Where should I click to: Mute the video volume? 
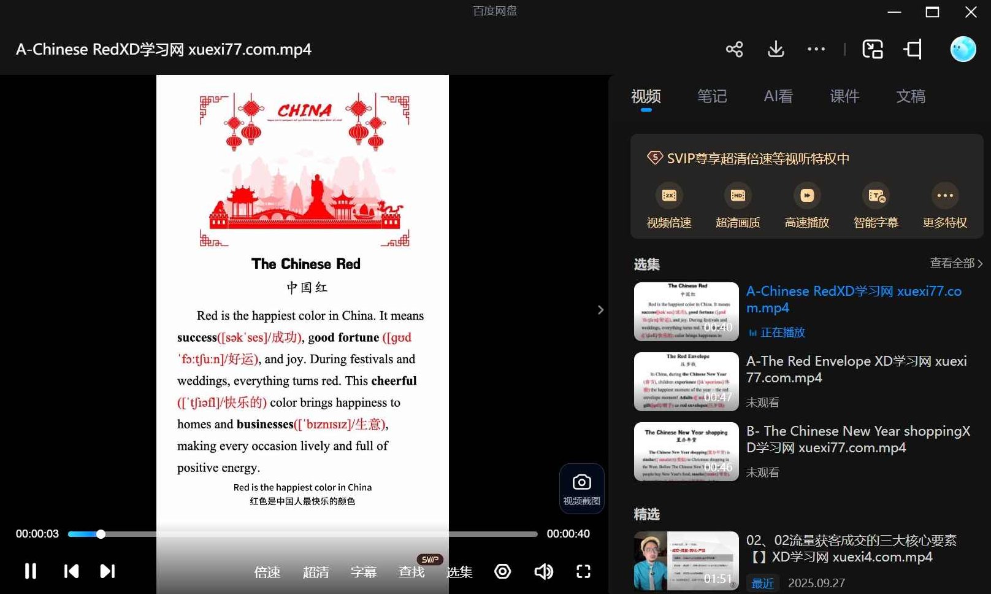pos(543,571)
